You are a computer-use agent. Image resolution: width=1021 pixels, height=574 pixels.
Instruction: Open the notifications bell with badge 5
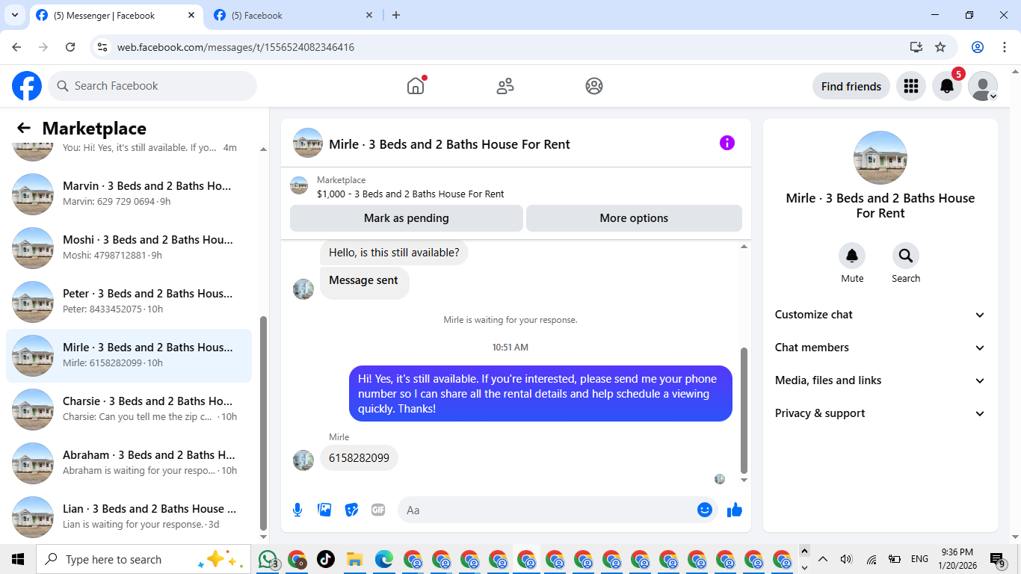pos(947,86)
